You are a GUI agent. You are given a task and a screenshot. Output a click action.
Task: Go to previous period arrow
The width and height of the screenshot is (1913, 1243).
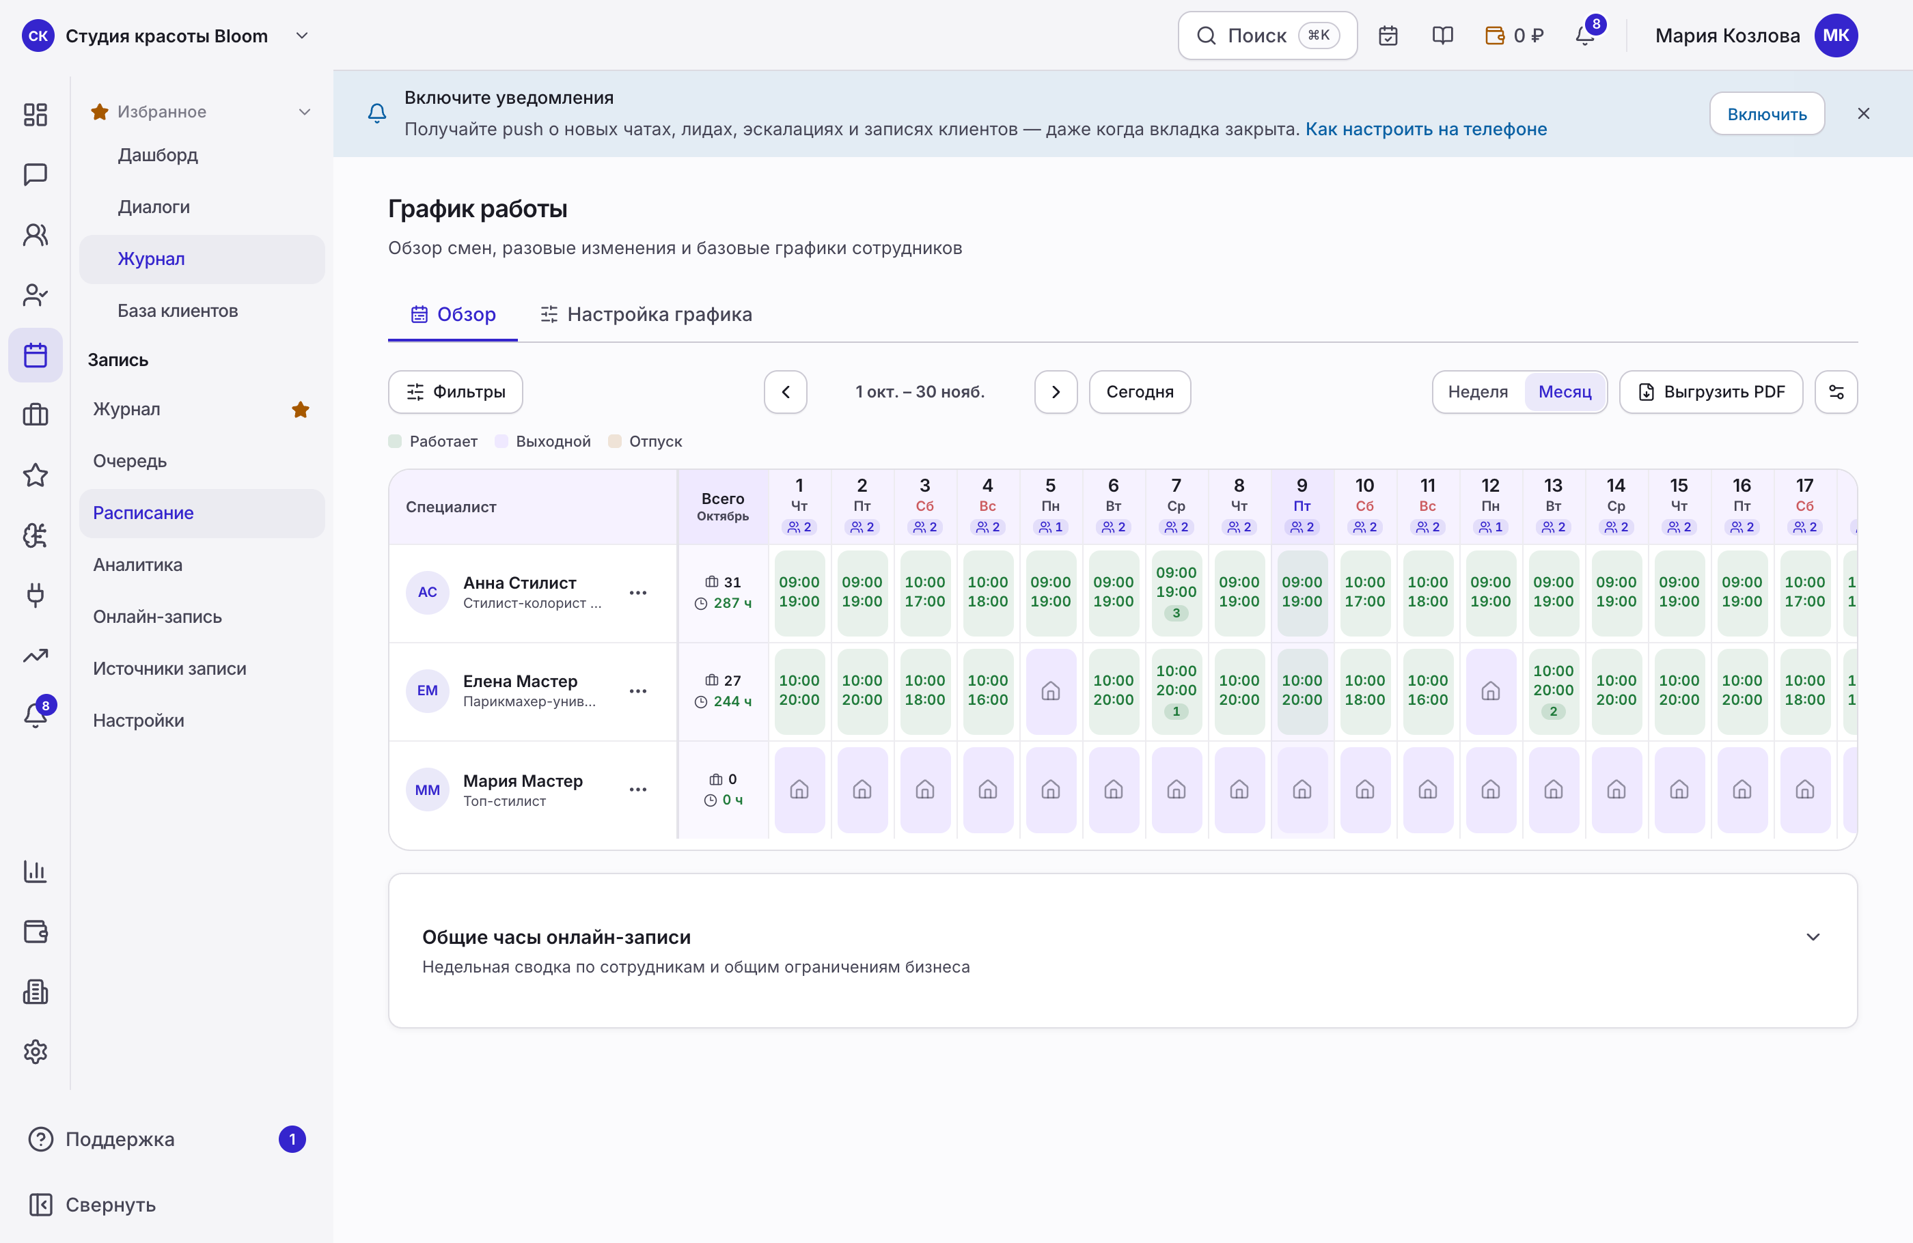(x=785, y=392)
